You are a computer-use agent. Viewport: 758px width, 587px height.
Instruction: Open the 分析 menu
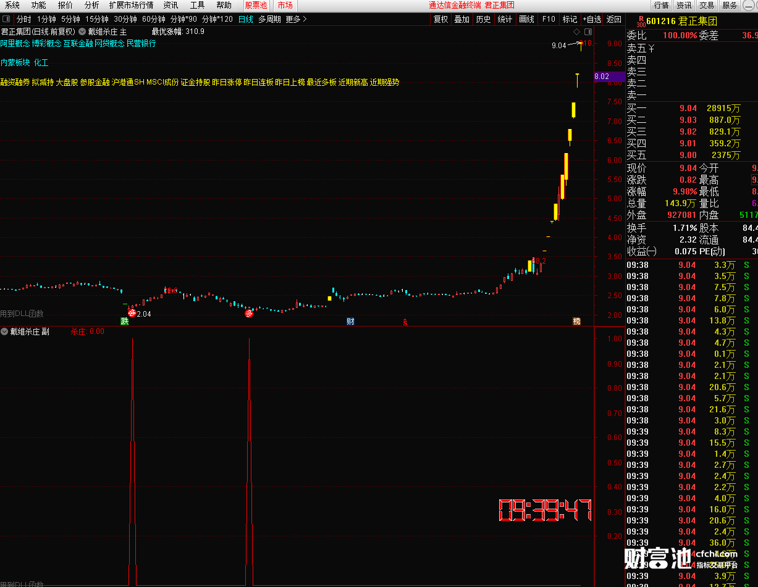point(91,5)
